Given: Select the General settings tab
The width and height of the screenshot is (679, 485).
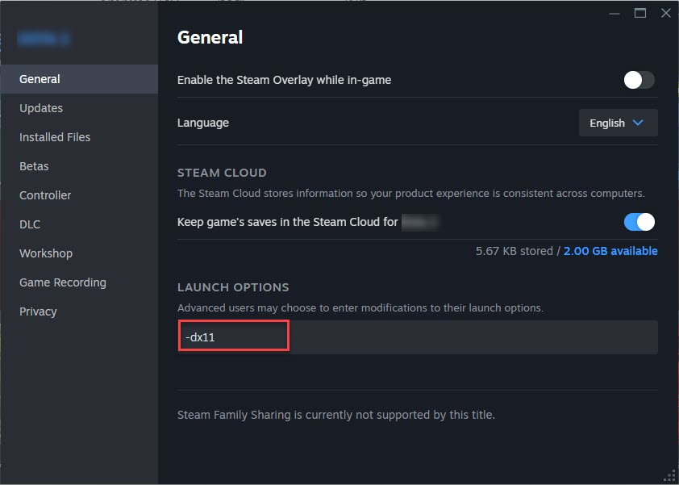Looking at the screenshot, I should tap(40, 79).
